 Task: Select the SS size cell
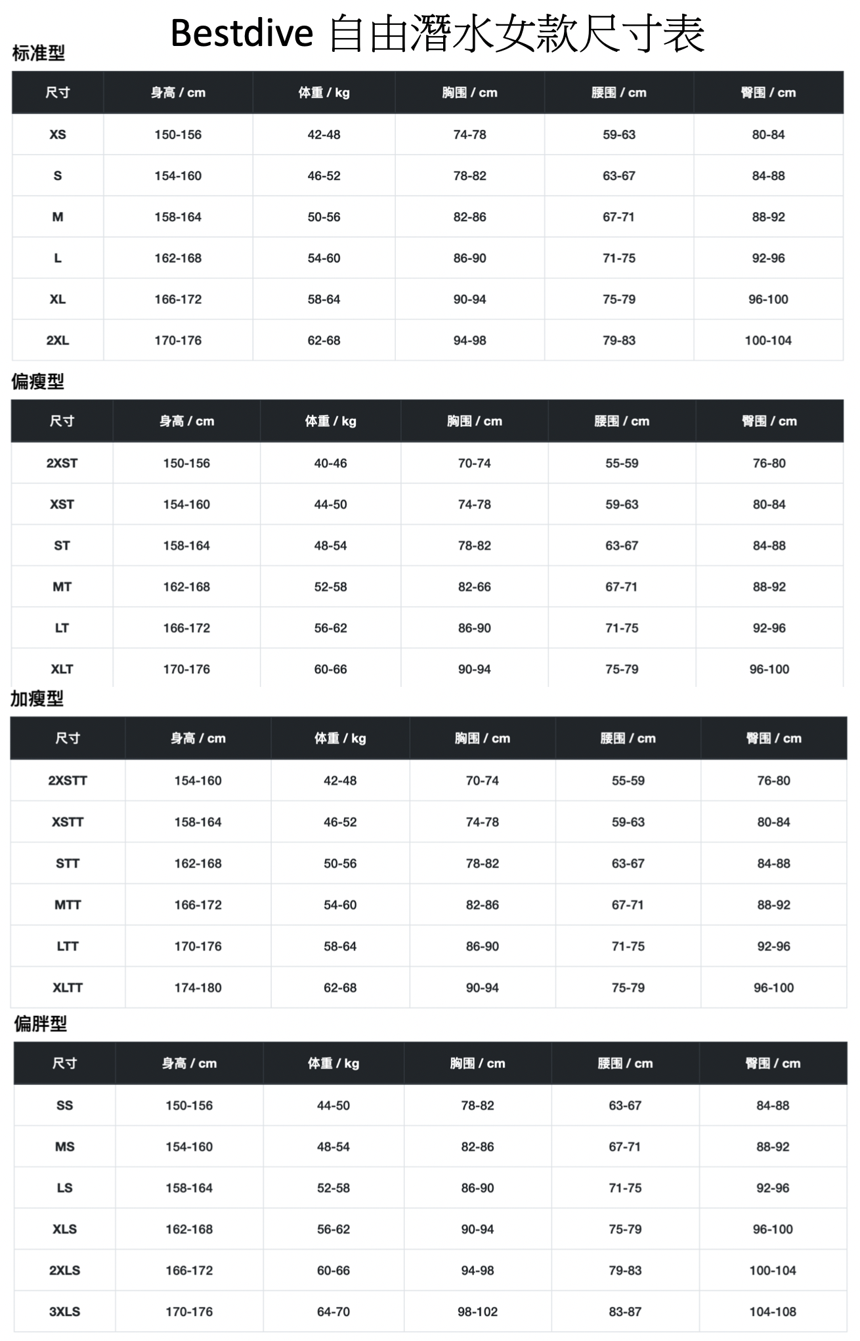click(64, 1105)
